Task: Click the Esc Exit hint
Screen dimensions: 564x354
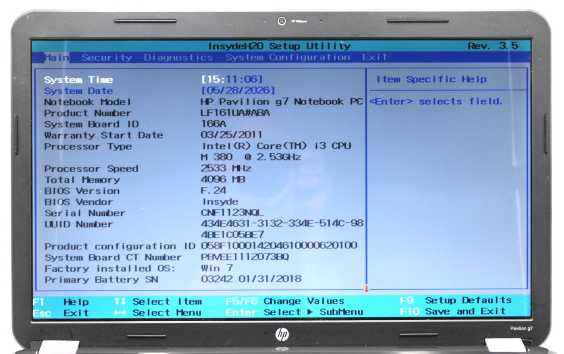Action: (x=61, y=313)
